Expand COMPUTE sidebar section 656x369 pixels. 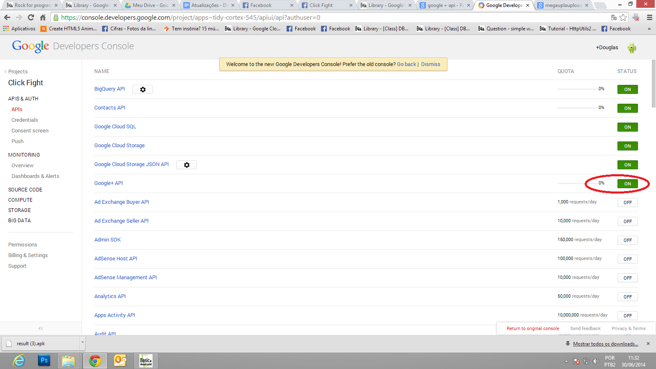[x=20, y=200]
